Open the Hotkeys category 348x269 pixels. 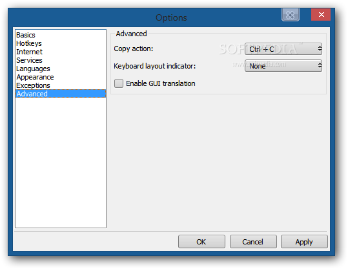61,43
